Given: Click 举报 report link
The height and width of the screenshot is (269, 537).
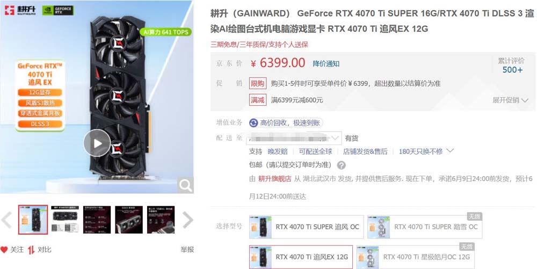Looking at the screenshot, I should click(x=187, y=250).
